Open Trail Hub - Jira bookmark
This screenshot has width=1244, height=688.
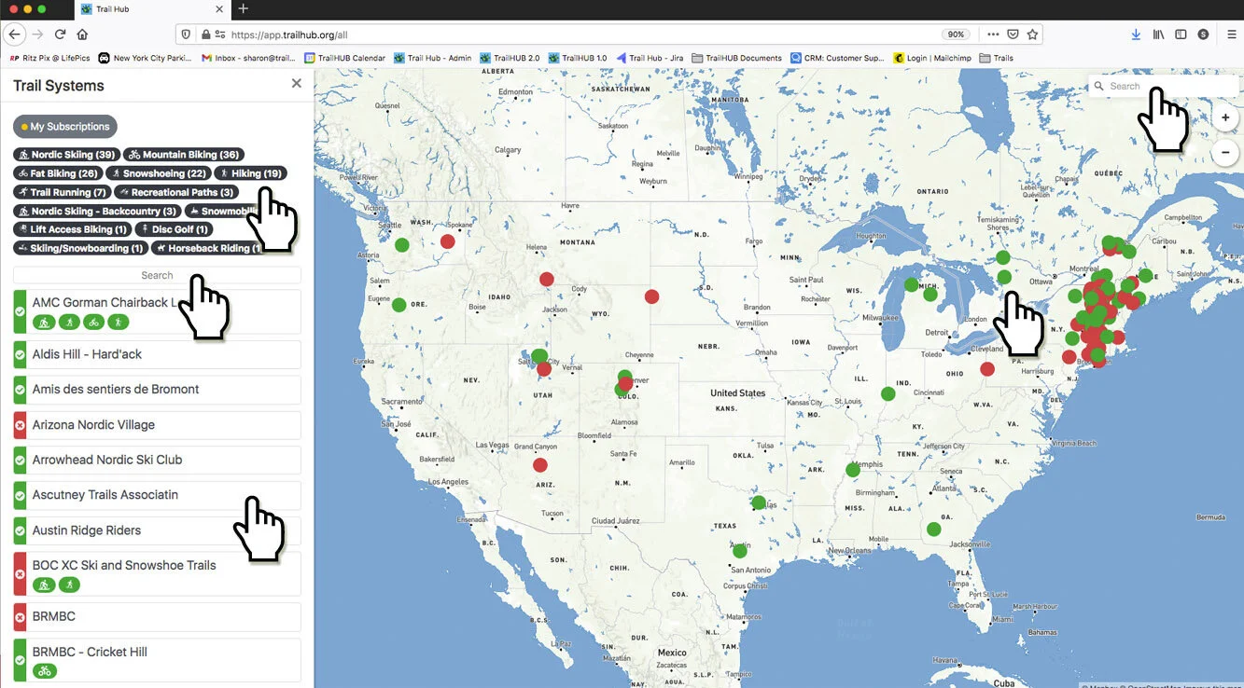tap(649, 58)
